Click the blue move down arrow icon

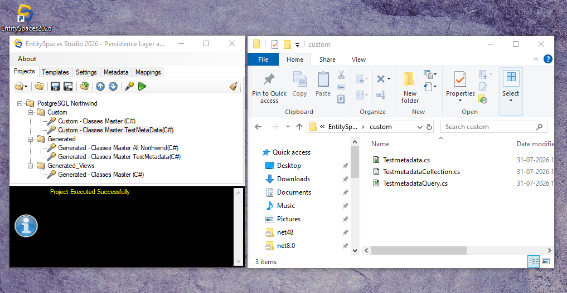113,87
